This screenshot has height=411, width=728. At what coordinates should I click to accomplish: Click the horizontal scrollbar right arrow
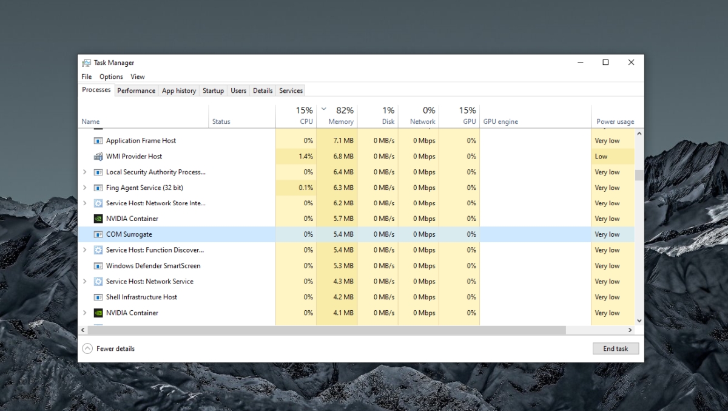tap(630, 330)
